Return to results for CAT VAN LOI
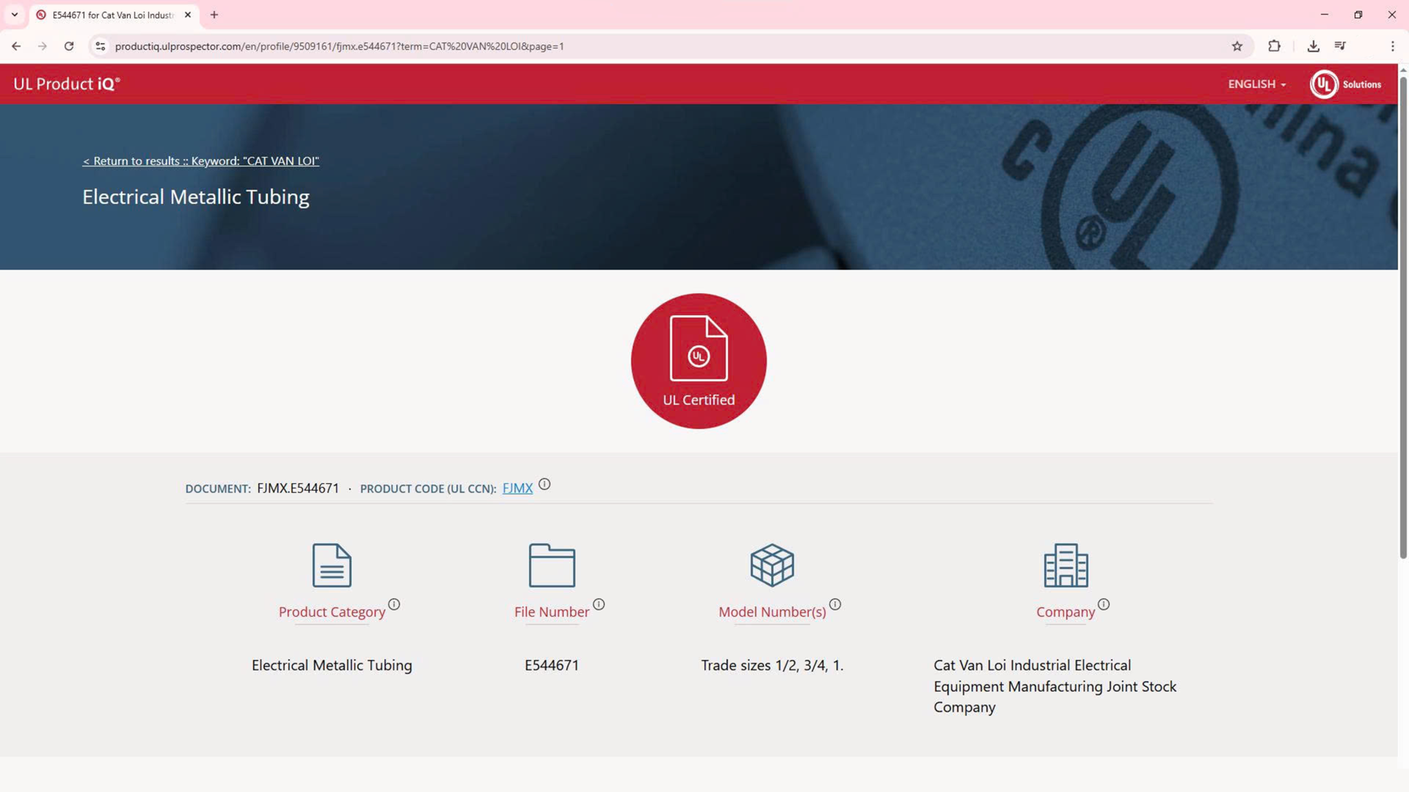 tap(201, 161)
